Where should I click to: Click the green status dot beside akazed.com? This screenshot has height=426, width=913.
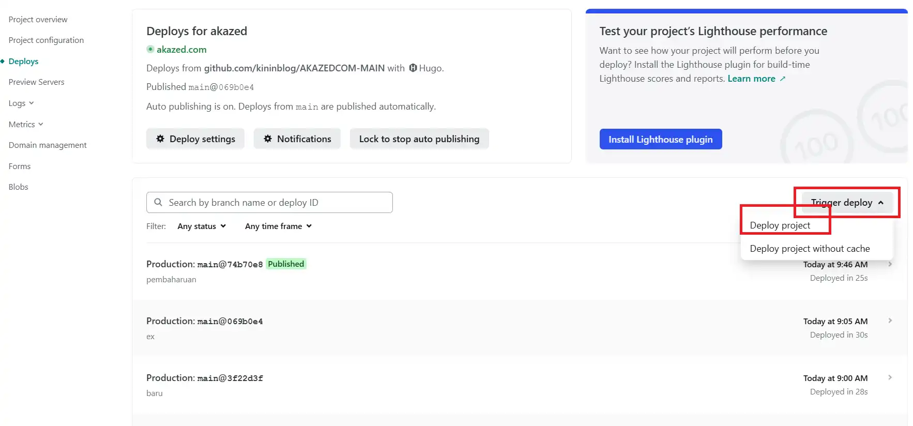[x=150, y=49]
